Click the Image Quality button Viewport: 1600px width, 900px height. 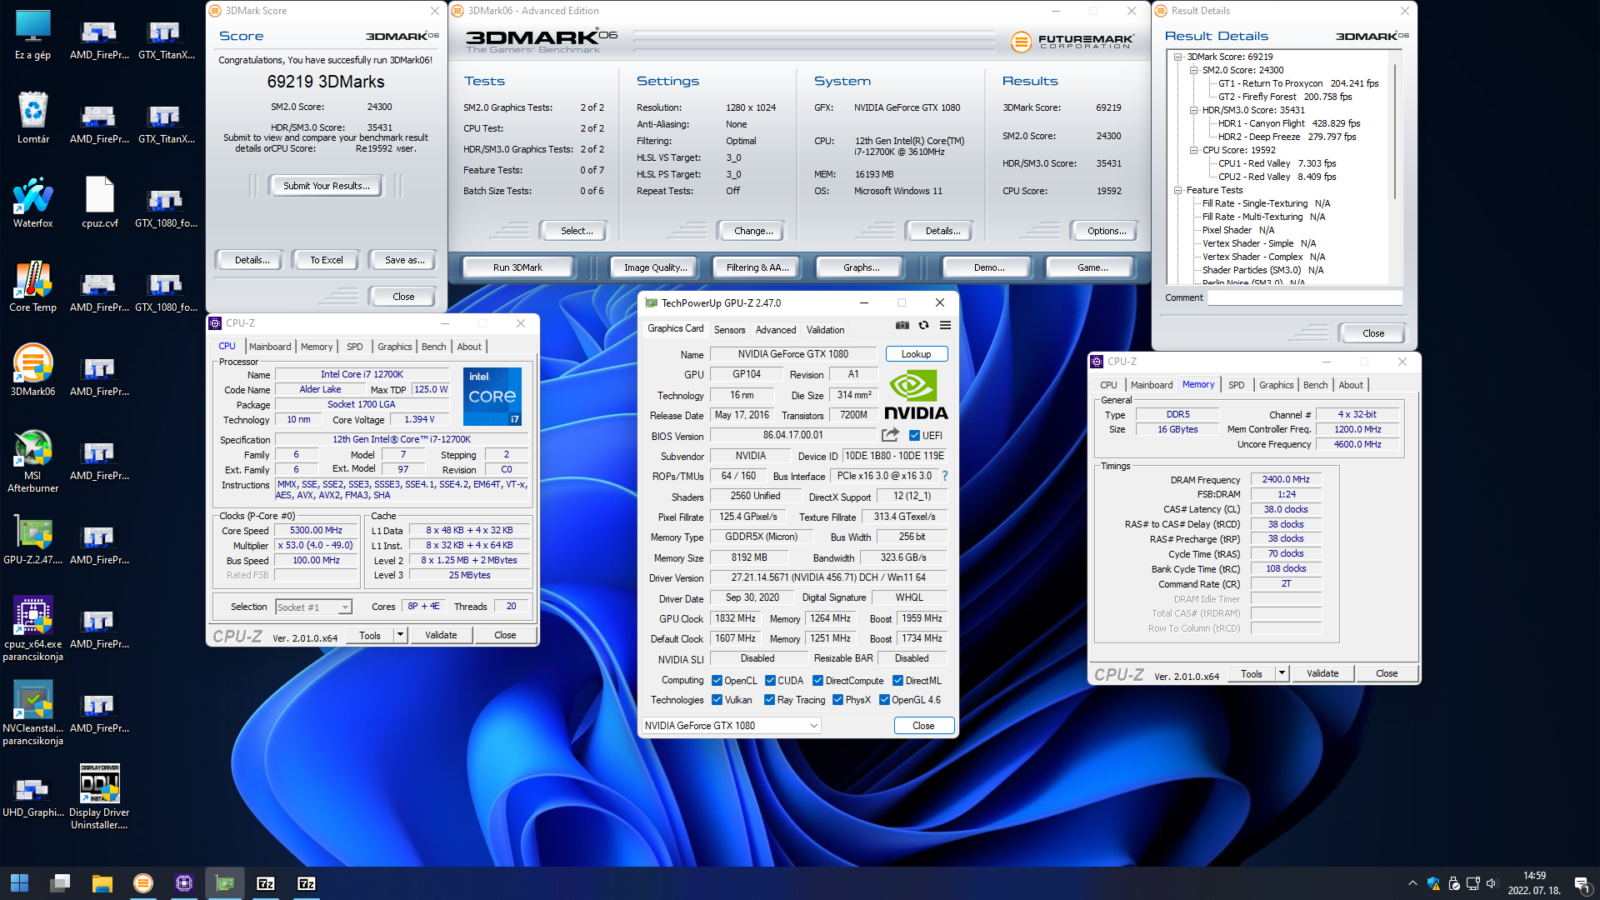click(x=656, y=267)
